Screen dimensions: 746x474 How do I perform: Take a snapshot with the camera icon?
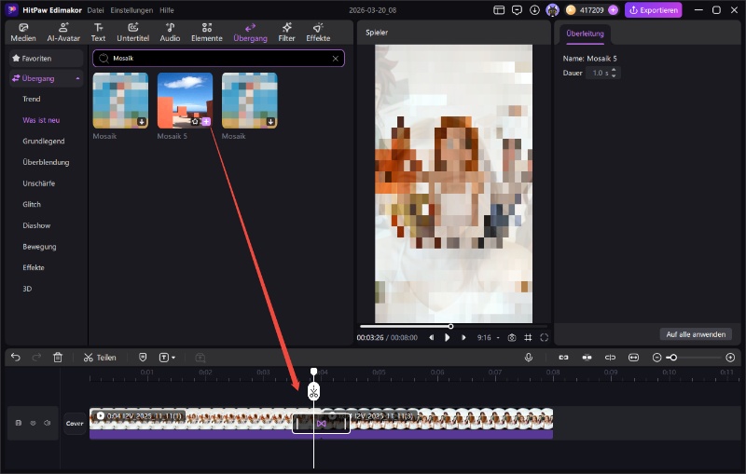click(x=511, y=337)
